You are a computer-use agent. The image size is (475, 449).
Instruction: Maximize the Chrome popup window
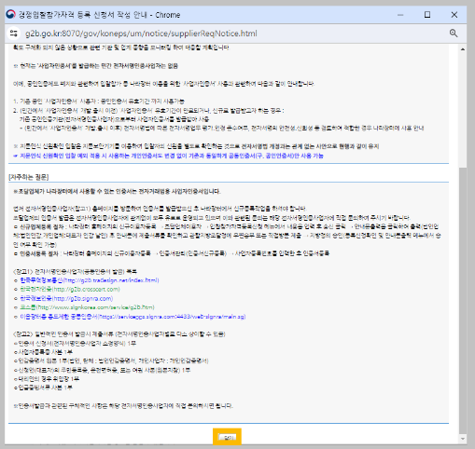(x=427, y=15)
